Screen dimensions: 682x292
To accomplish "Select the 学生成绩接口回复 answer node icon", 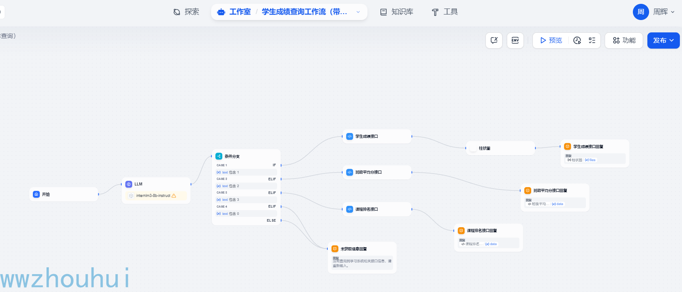I will click(567, 147).
